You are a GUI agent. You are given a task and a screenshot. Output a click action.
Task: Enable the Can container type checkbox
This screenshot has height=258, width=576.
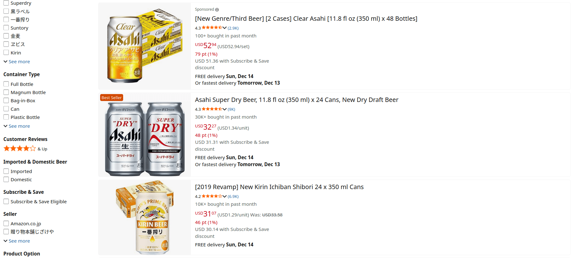pyautogui.click(x=6, y=109)
